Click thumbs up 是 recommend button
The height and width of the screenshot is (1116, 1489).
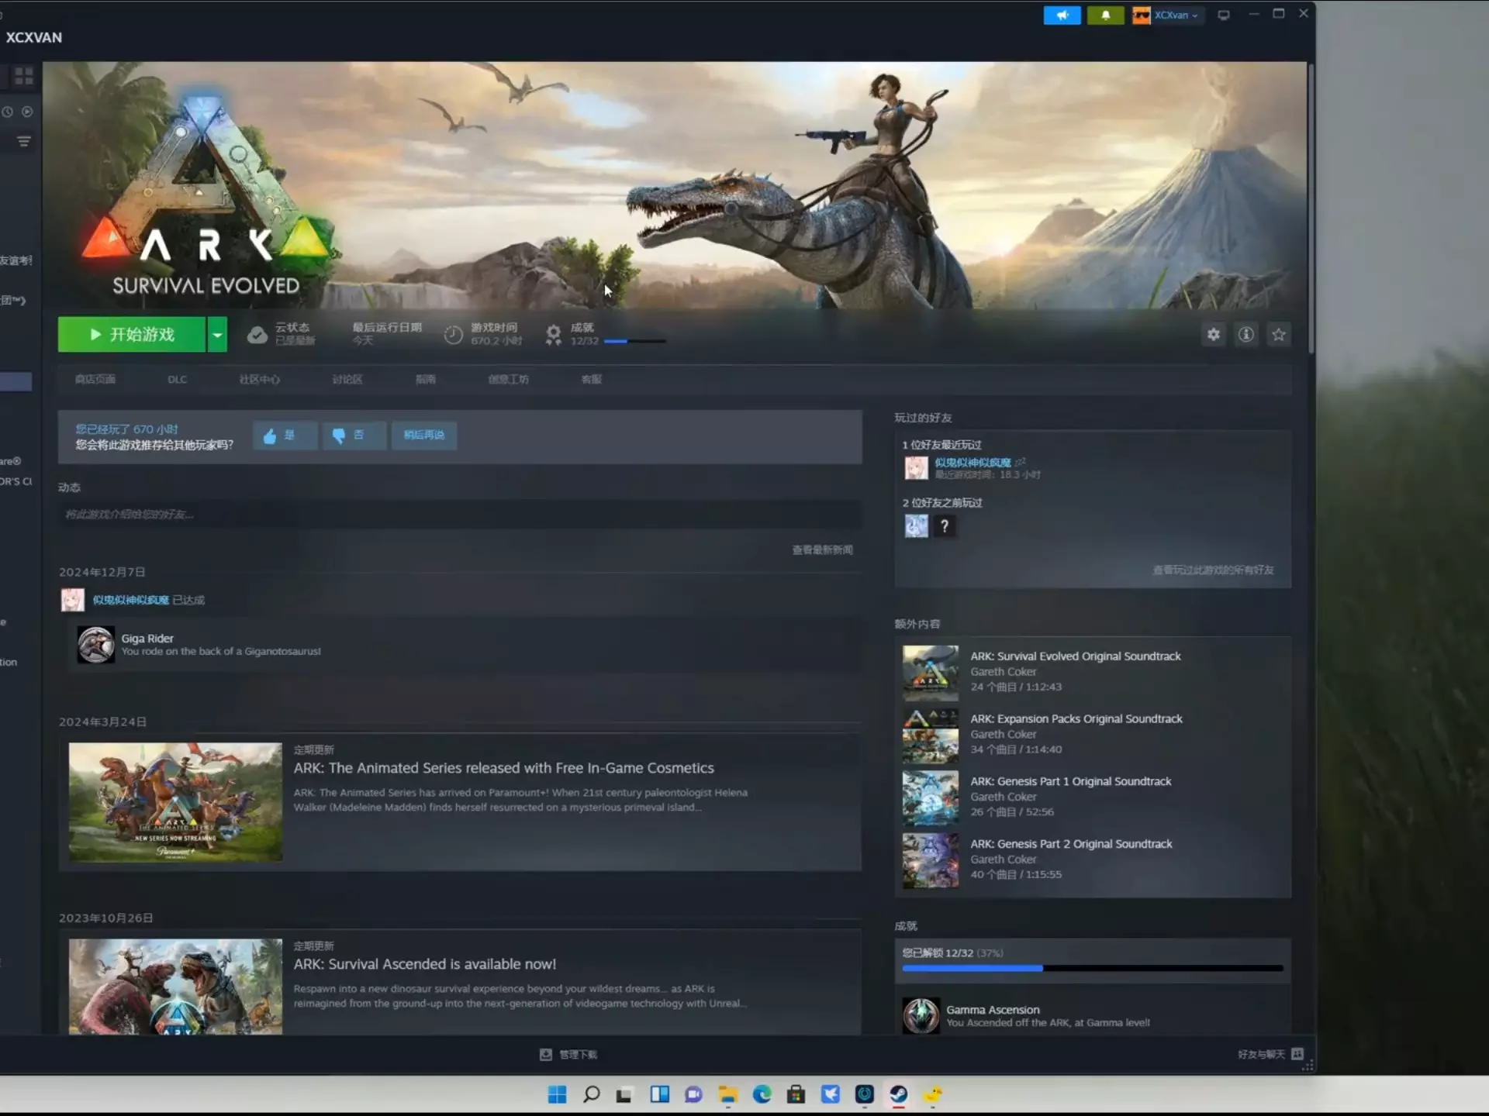[x=285, y=436]
